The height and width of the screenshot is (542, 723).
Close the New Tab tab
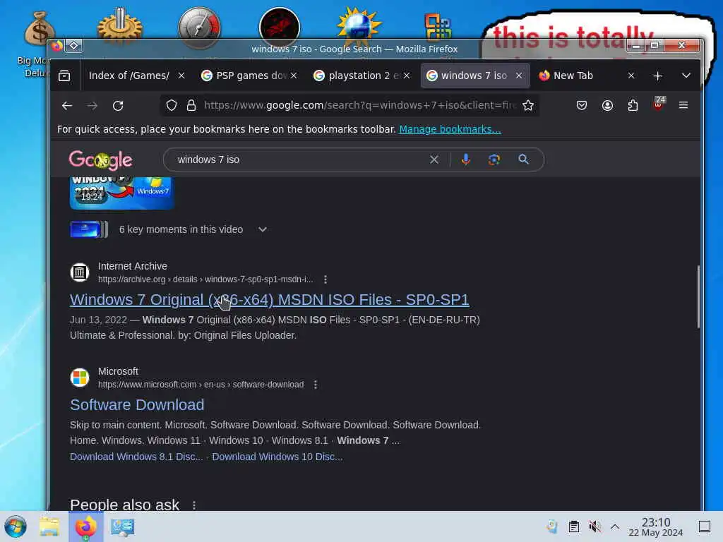[631, 76]
